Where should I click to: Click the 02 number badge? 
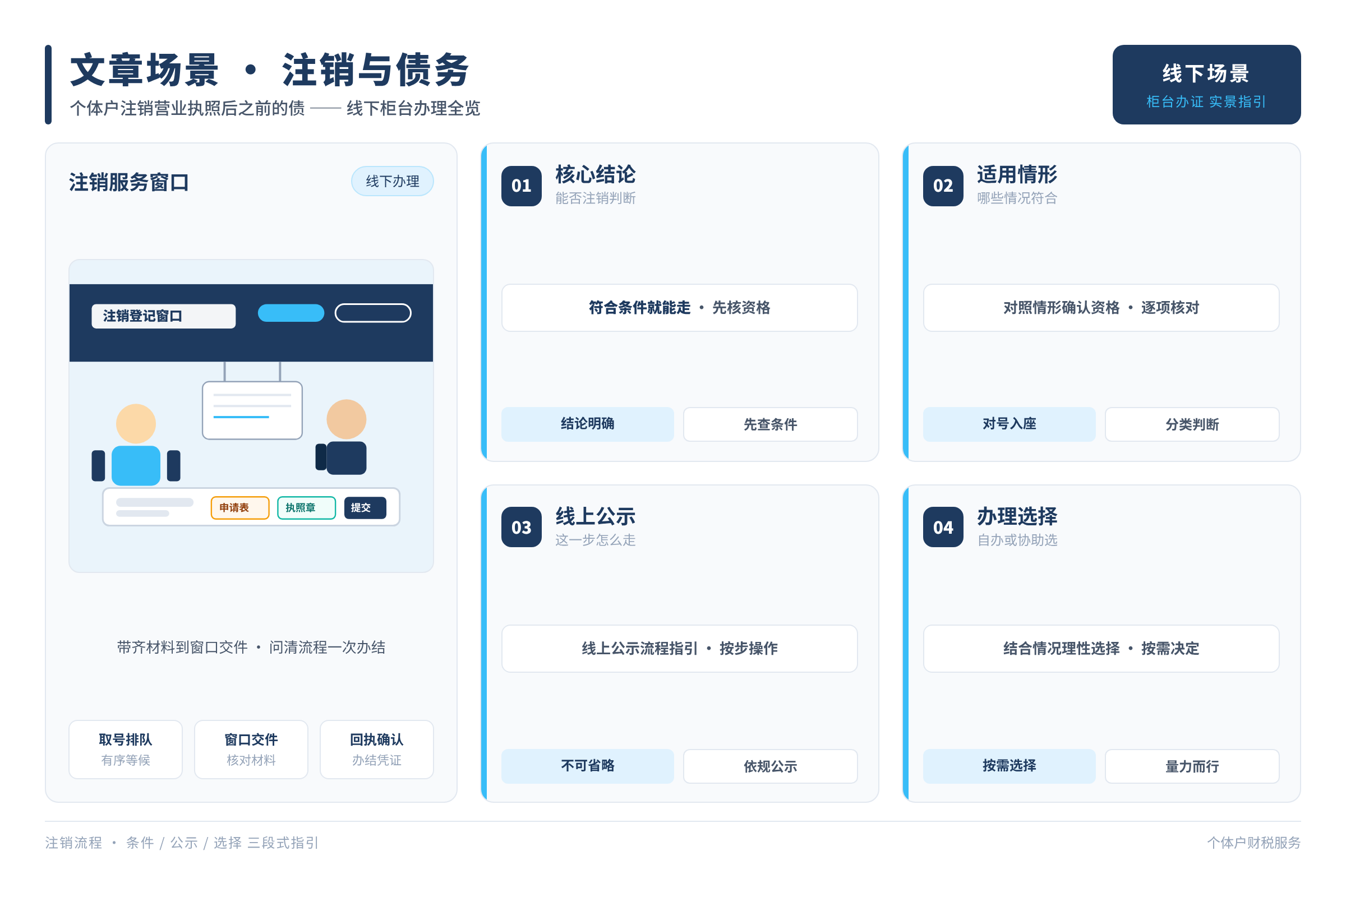tap(943, 186)
